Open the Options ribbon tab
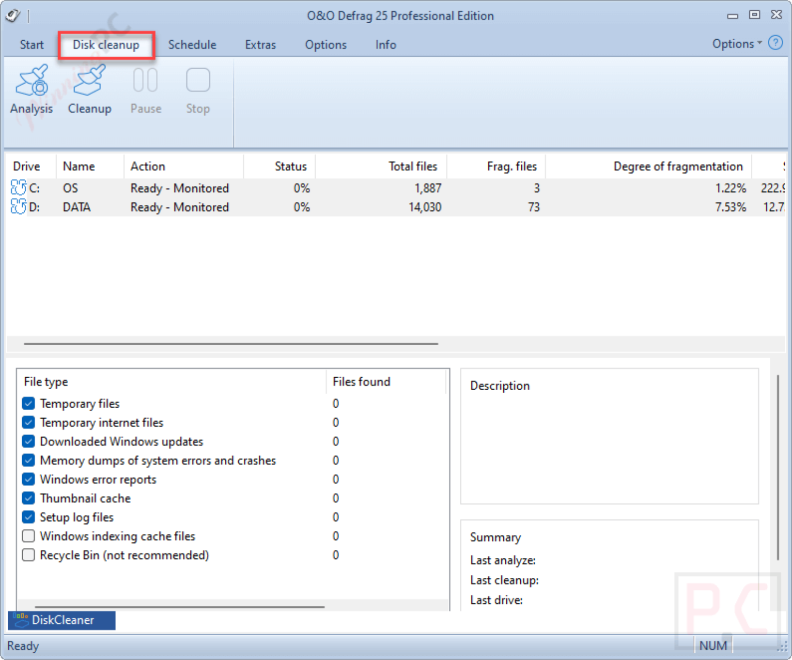The height and width of the screenshot is (660, 792). coord(326,45)
